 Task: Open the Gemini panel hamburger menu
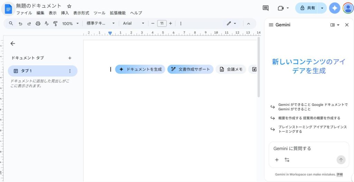pyautogui.click(x=271, y=25)
